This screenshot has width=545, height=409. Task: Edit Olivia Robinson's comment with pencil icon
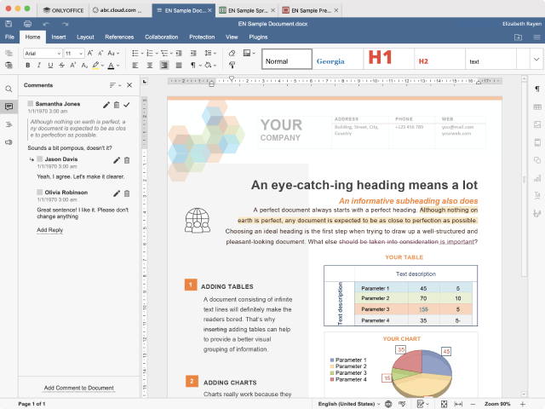click(x=117, y=193)
